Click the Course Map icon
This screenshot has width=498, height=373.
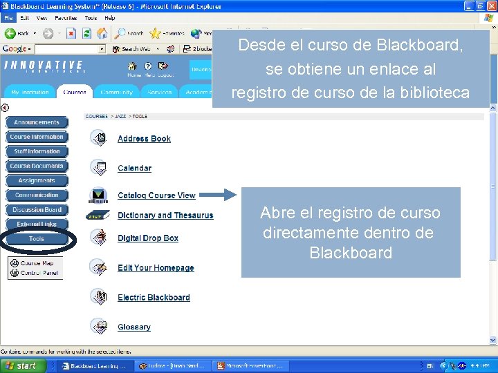pos(15,263)
